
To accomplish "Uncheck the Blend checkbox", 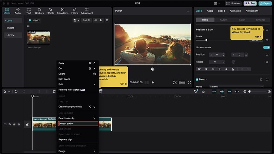I will (197, 79).
